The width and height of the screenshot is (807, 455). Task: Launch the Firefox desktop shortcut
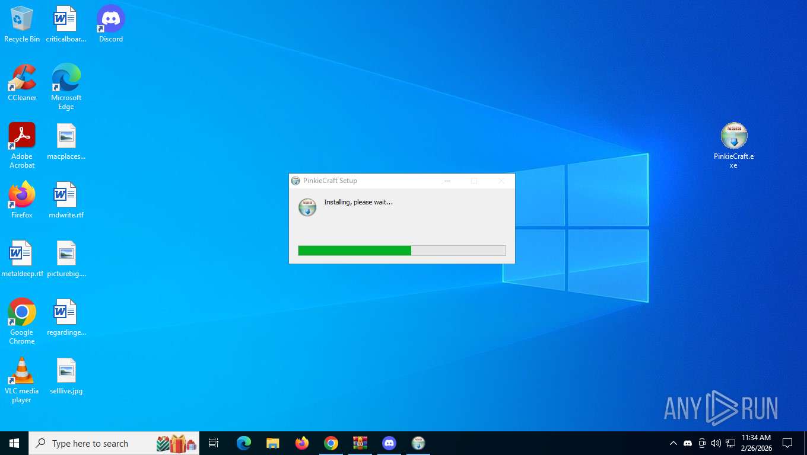click(x=22, y=201)
